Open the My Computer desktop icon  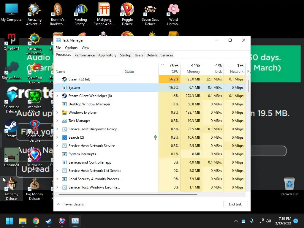(x=12, y=12)
